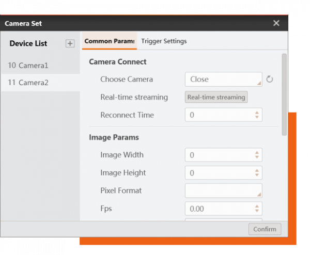Select the Common Params tab
This screenshot has width=310, height=255.
click(109, 41)
